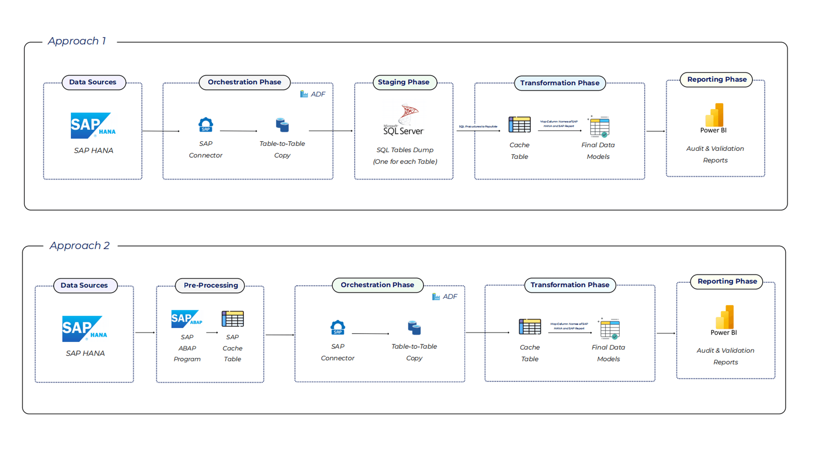Select the Data Sources label in Approach 1

[x=94, y=82]
